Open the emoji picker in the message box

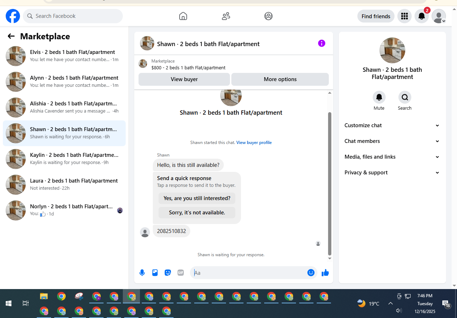311,273
